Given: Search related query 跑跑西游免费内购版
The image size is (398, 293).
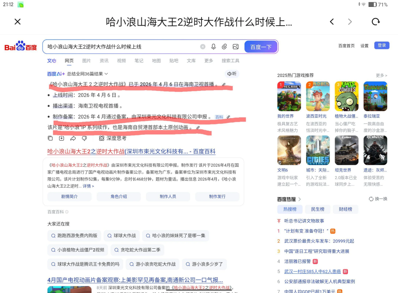Looking at the screenshot, I should click(74, 235).
